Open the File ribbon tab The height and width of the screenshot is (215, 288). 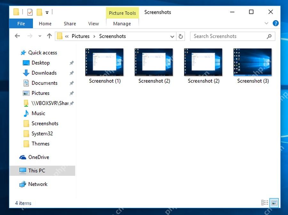click(x=21, y=23)
